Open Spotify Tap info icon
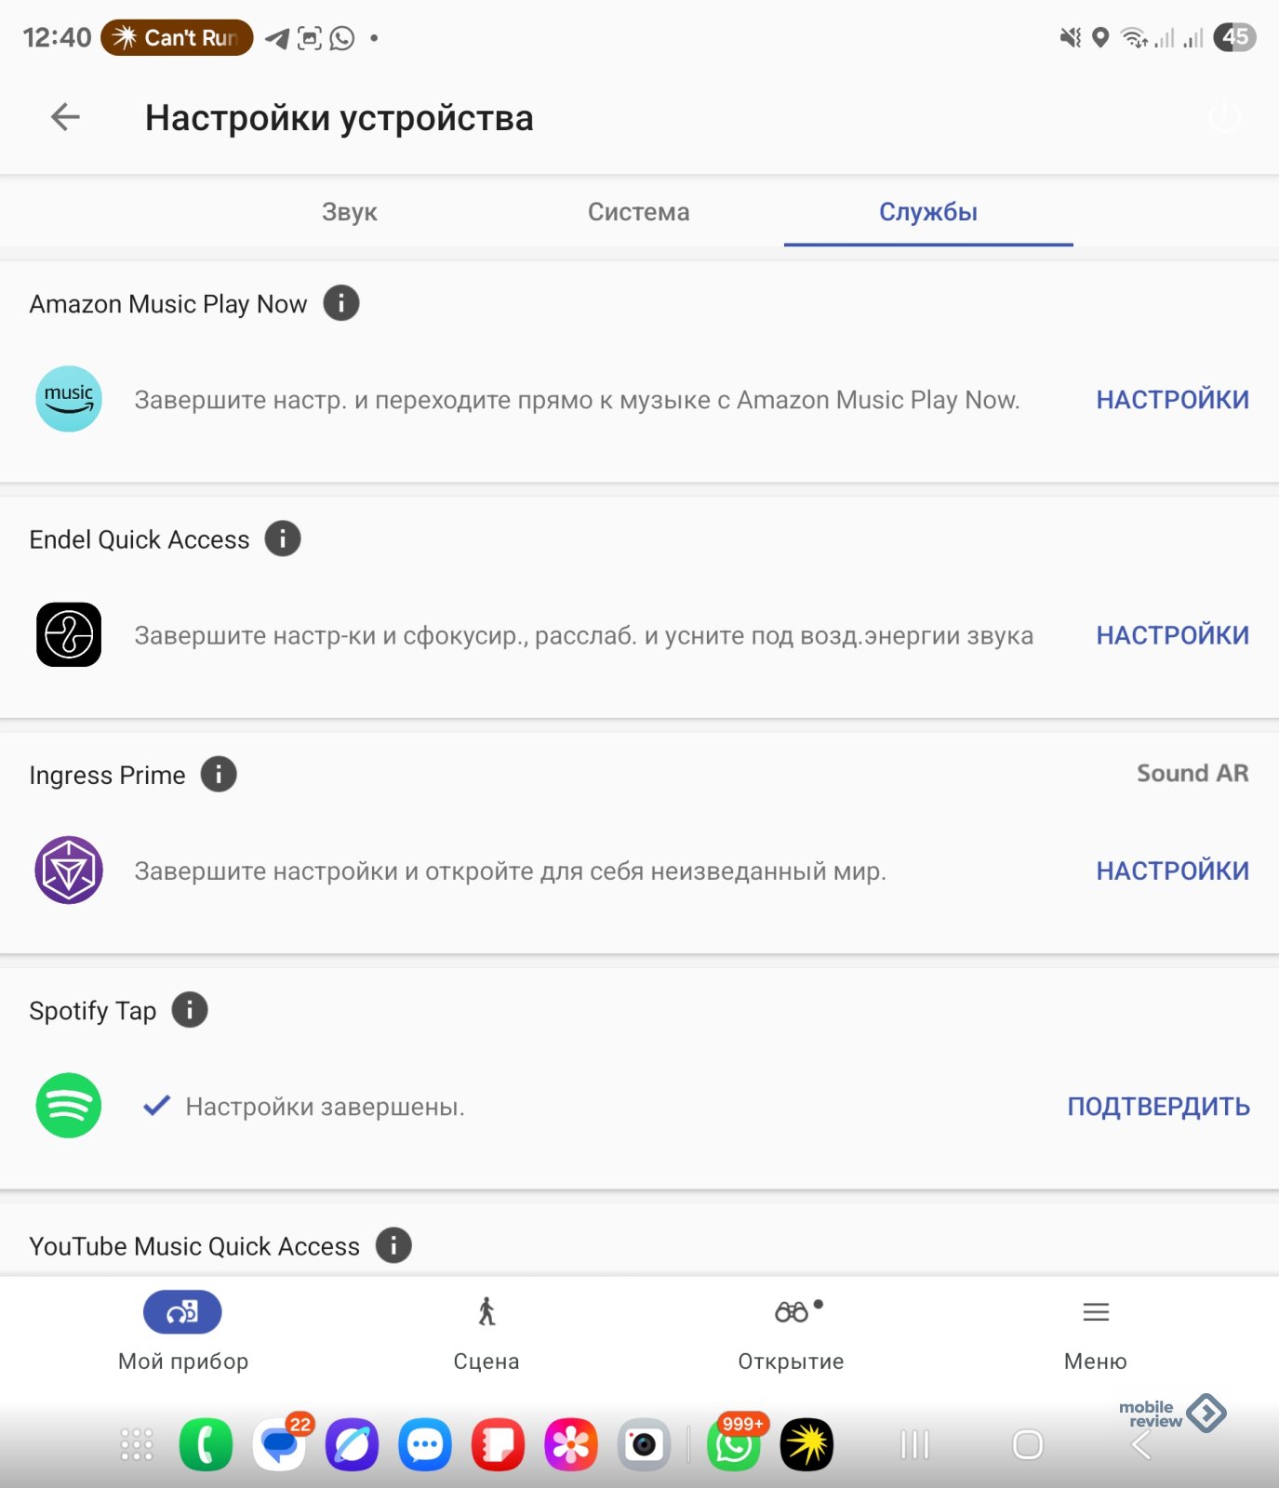The image size is (1279, 1488). pos(190,1010)
